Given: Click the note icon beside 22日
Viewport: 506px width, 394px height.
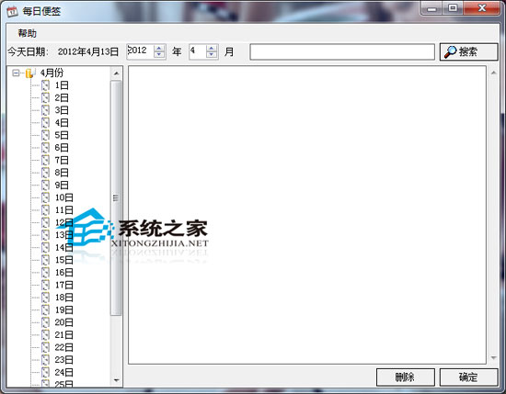Looking at the screenshot, I should tap(45, 347).
